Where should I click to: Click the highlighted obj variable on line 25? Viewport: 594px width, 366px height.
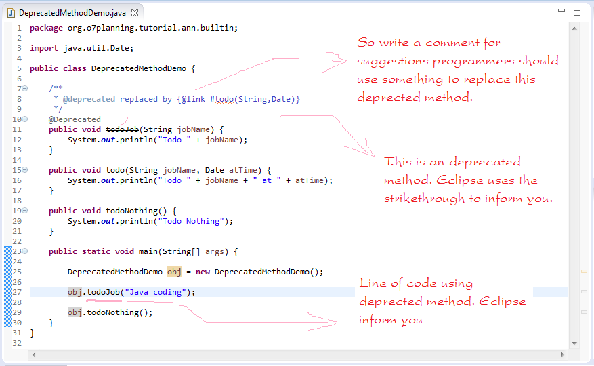(174, 272)
